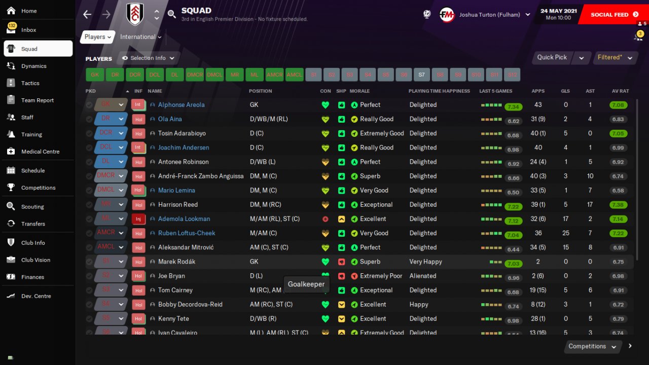649x365 pixels.
Task: Click the Home icon in sidebar
Action: [x=11, y=11]
